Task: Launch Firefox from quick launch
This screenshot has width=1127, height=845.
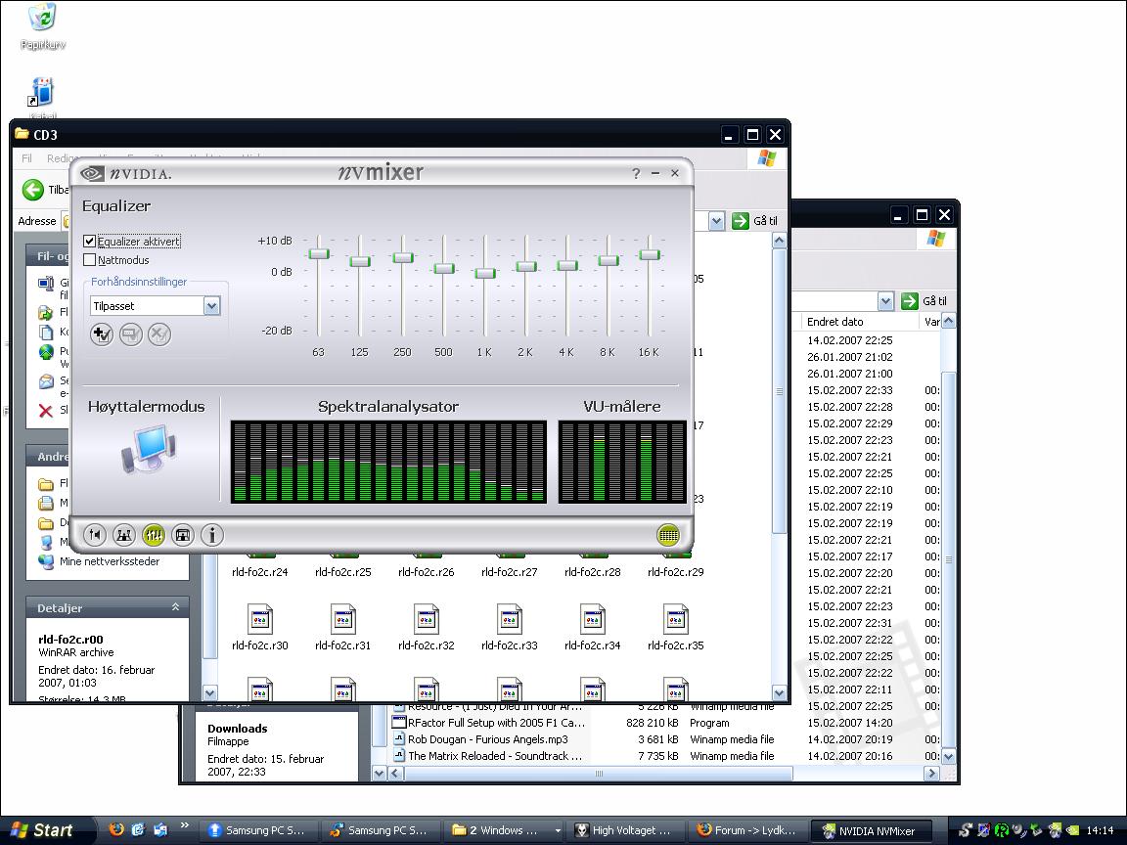Action: point(116,829)
